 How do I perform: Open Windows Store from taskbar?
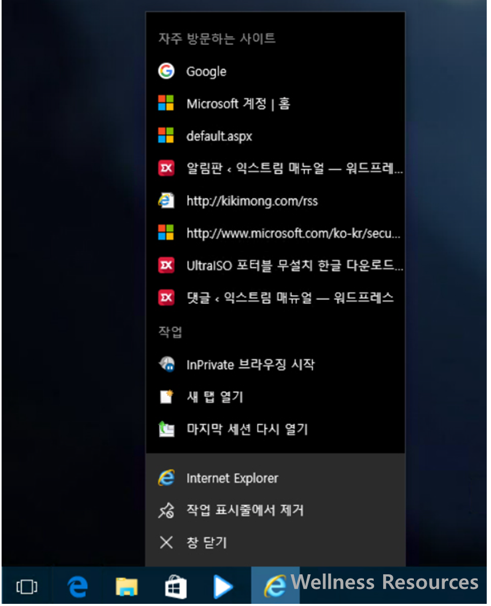click(176, 587)
